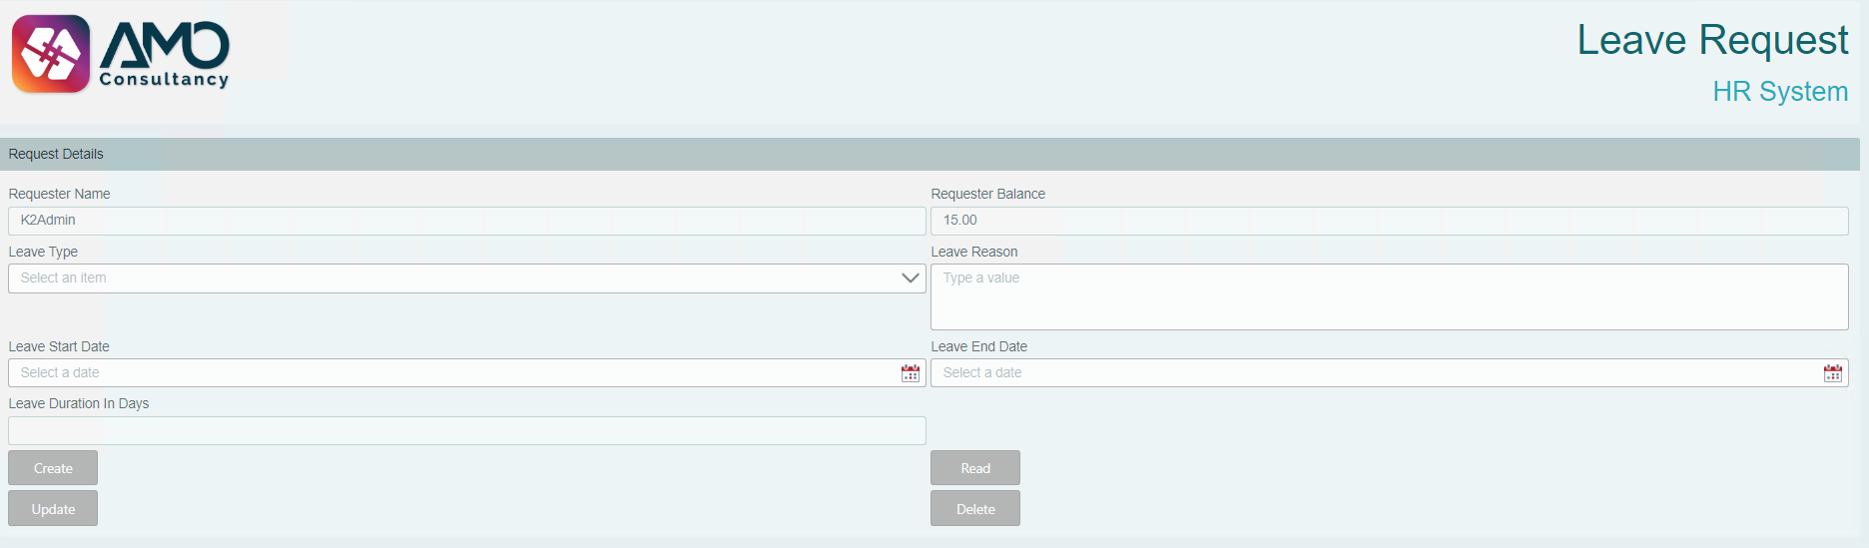Focus the Leave Start Date input

454,373
